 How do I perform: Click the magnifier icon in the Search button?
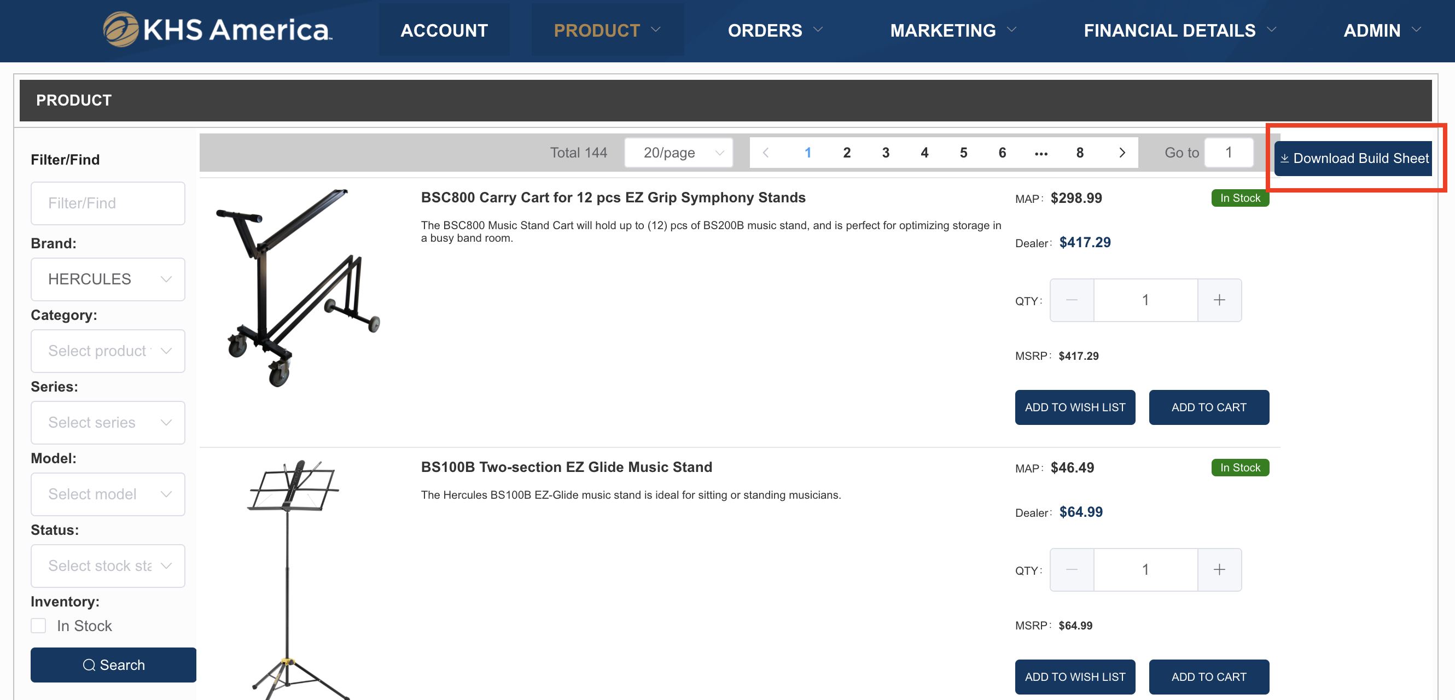[90, 664]
